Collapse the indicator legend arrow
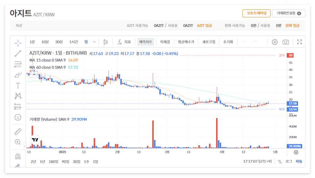The width and height of the screenshot is (315, 178). [x=34, y=75]
